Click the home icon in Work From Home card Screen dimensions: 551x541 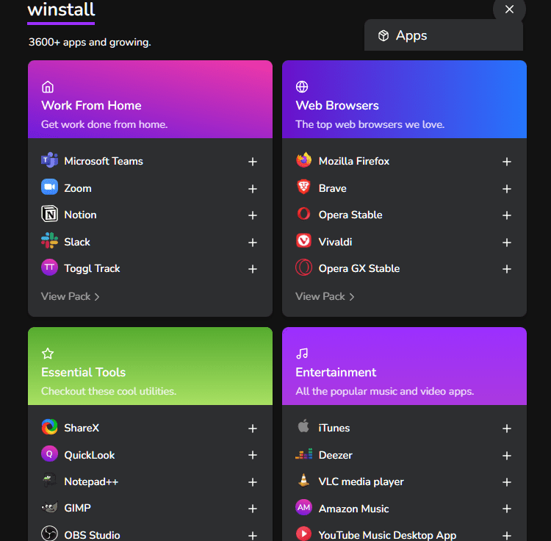(48, 87)
